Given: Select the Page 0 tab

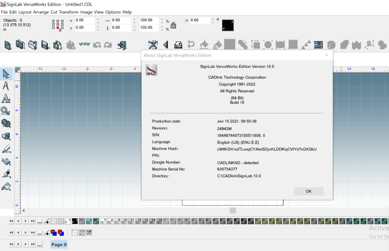Looking at the screenshot, I should [x=59, y=245].
